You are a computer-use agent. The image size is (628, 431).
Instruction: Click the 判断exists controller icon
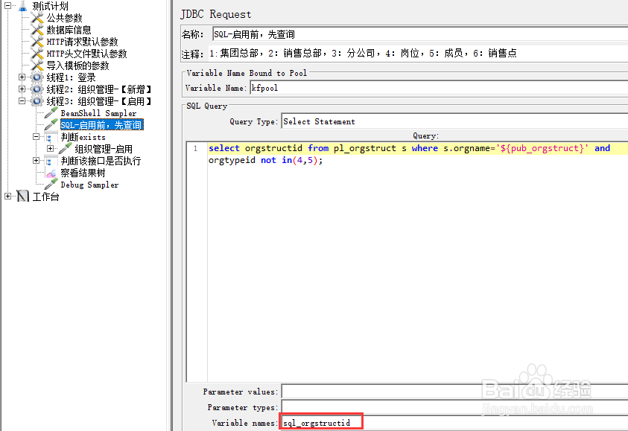(51, 137)
